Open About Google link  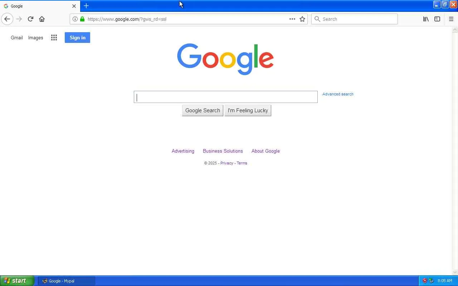click(265, 151)
